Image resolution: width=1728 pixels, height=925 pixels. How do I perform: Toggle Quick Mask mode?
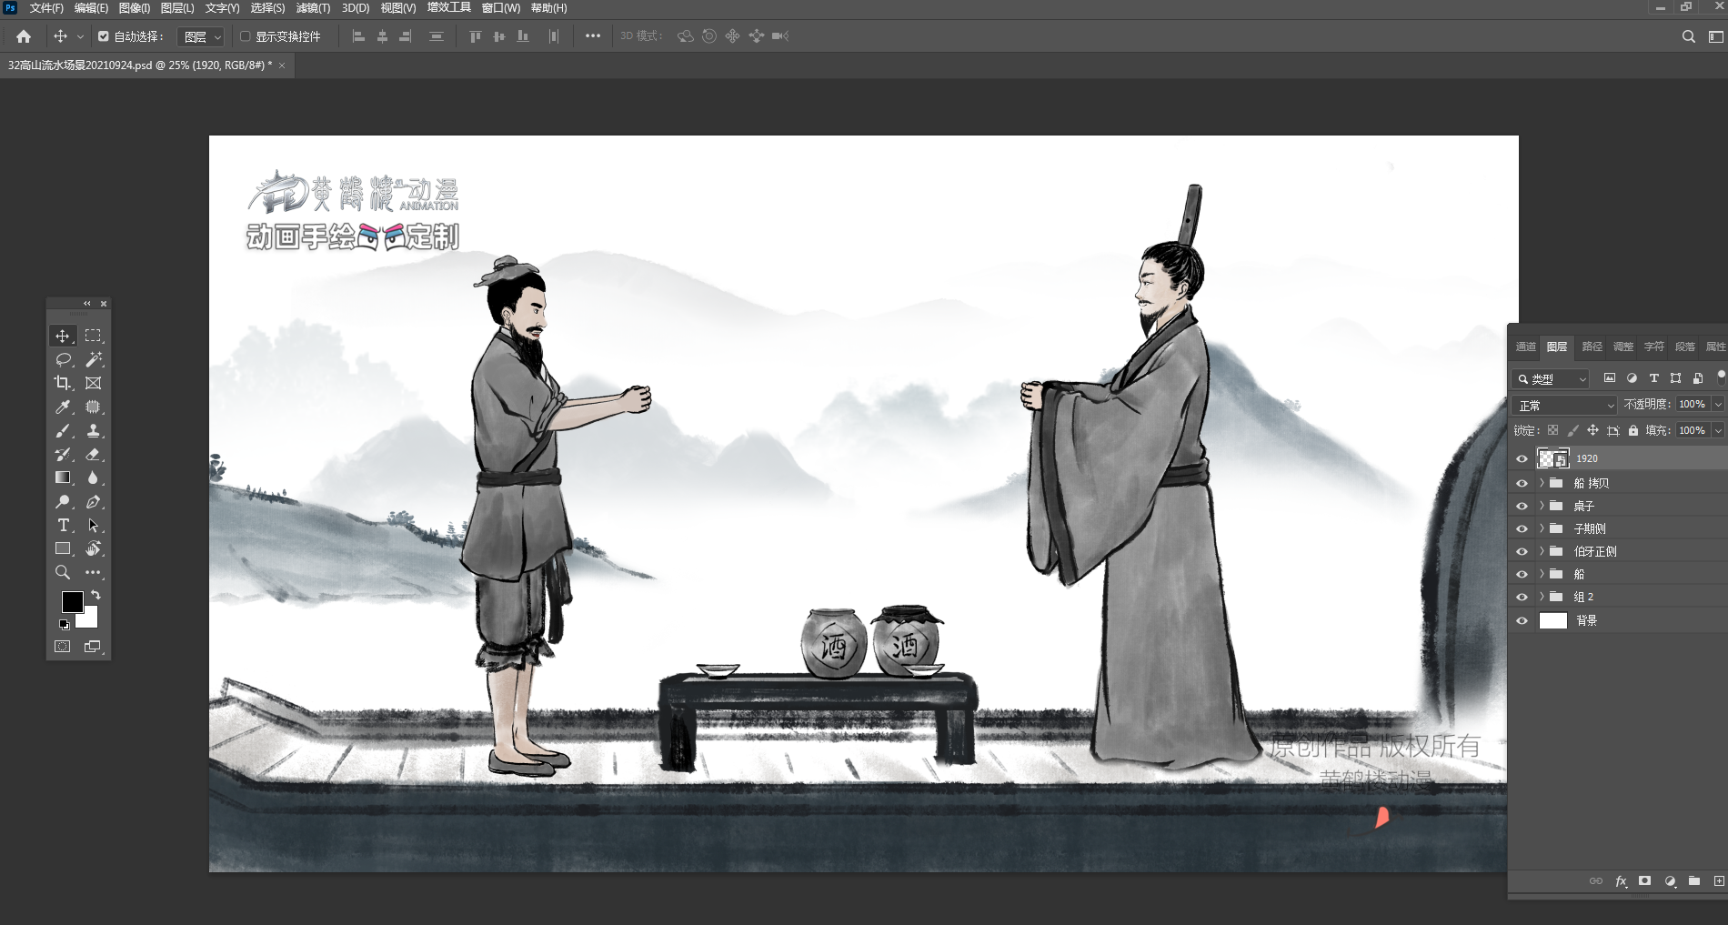pos(62,647)
